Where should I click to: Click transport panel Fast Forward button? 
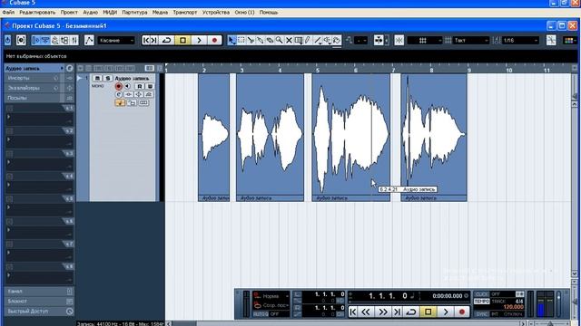click(x=382, y=312)
